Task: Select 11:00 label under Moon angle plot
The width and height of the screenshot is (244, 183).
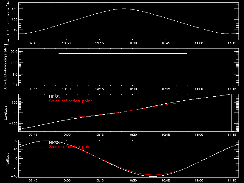Action: (199, 89)
